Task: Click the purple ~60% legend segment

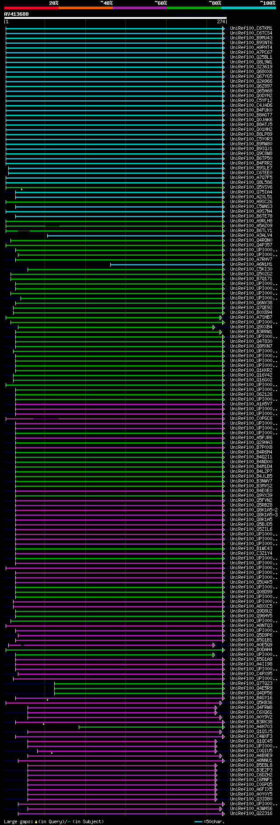Action: click(x=140, y=8)
